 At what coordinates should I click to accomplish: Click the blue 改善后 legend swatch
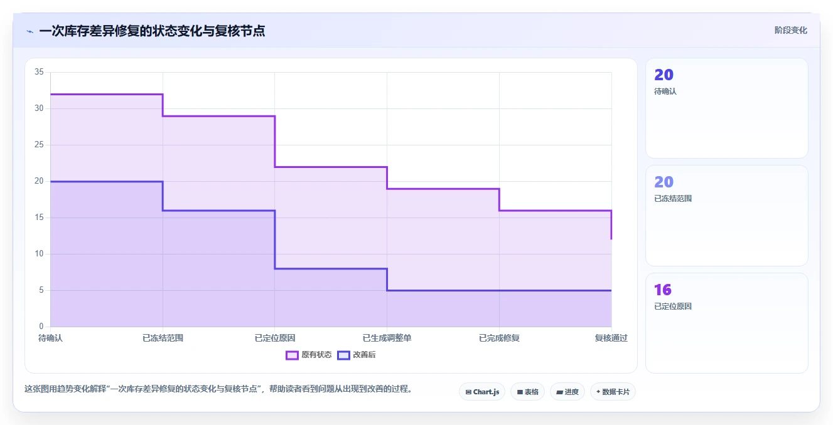343,355
